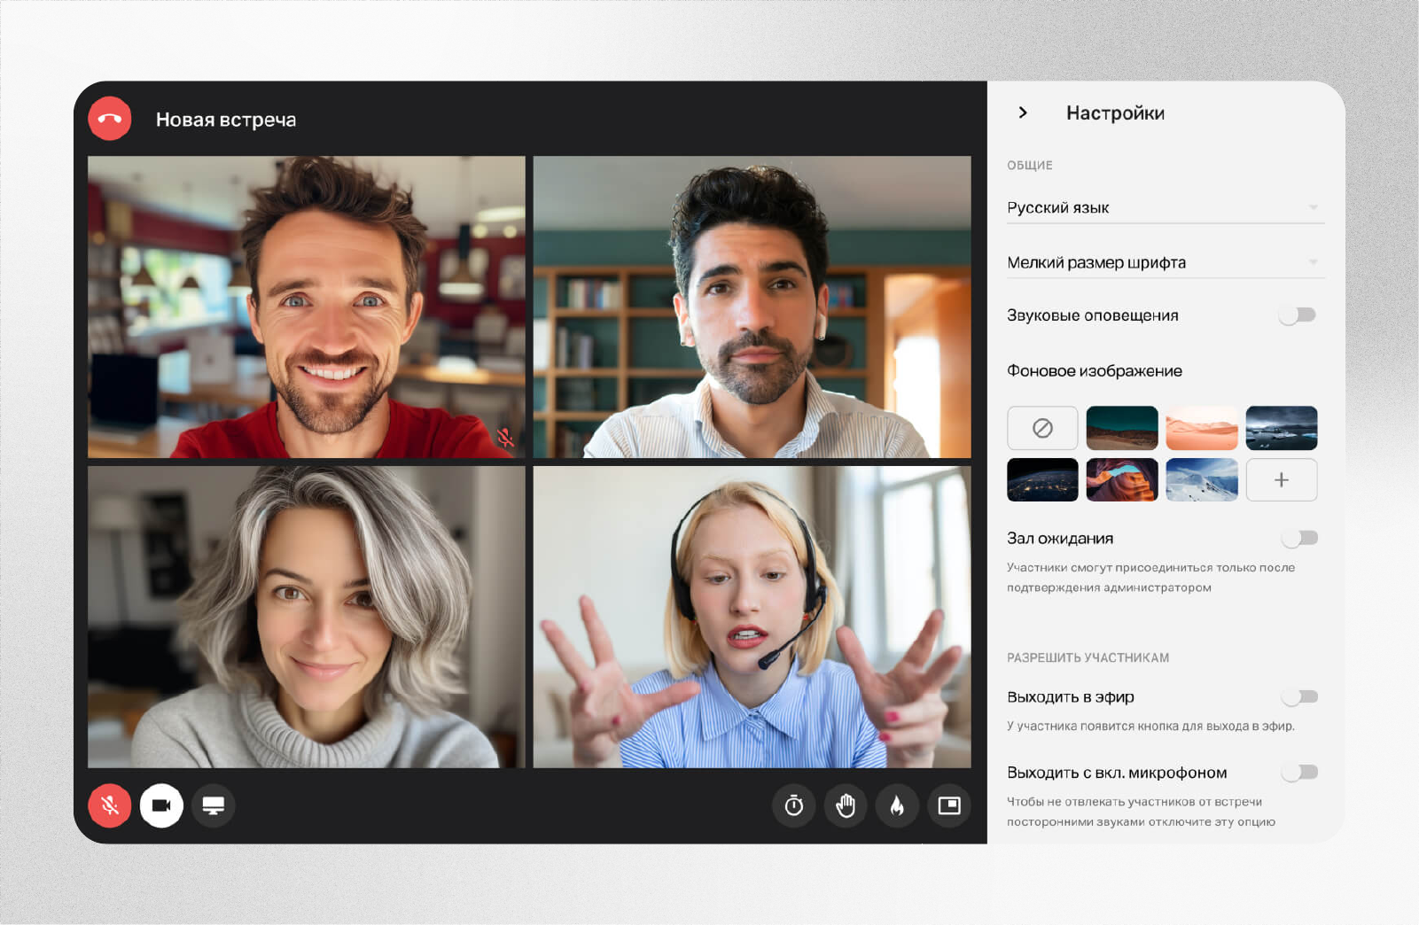The image size is (1419, 925).
Task: Expand the Мелкий размер шрифта dropdown
Action: [1165, 262]
